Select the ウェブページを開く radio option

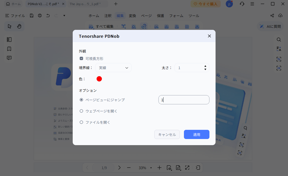click(x=81, y=111)
